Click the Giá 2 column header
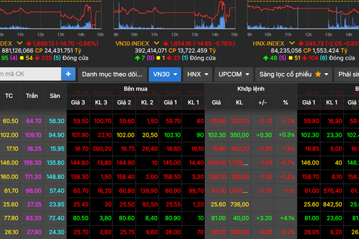This screenshot has height=239, width=359. [124, 102]
